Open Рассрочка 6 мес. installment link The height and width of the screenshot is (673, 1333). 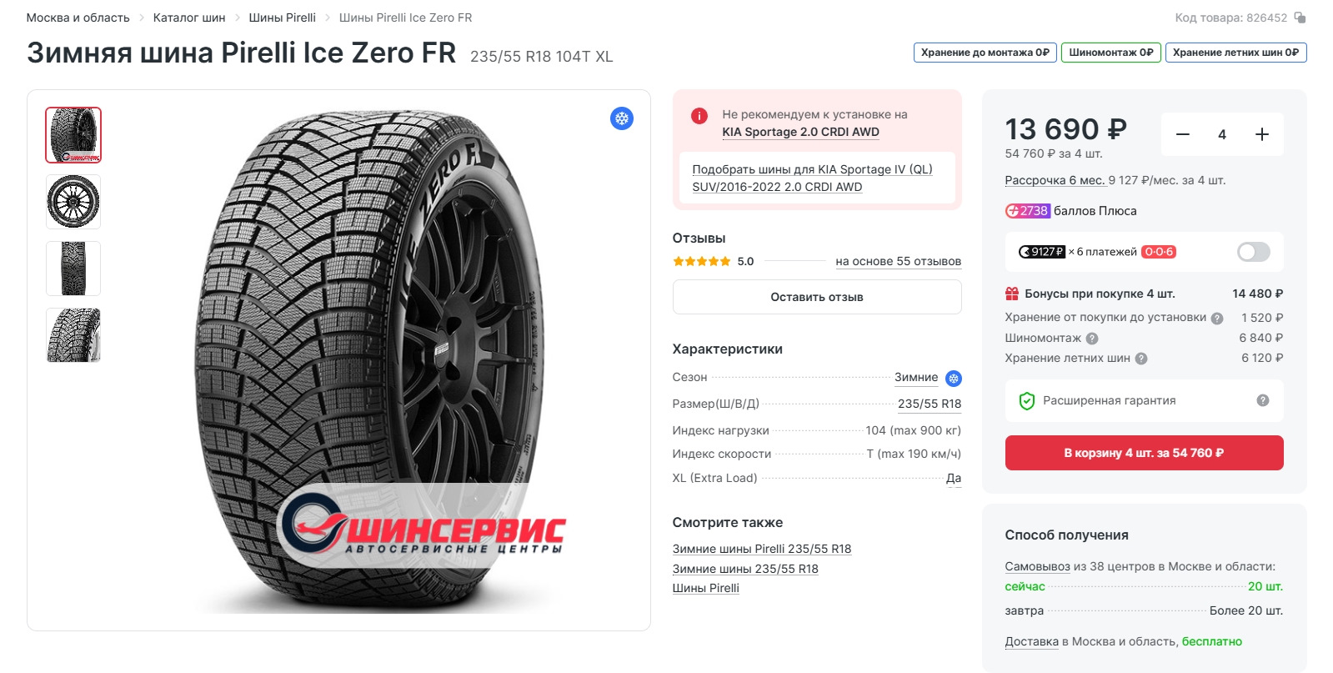pyautogui.click(x=1055, y=180)
